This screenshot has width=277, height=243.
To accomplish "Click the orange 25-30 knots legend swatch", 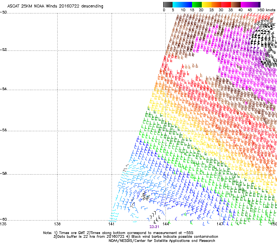I will coord(216,4).
